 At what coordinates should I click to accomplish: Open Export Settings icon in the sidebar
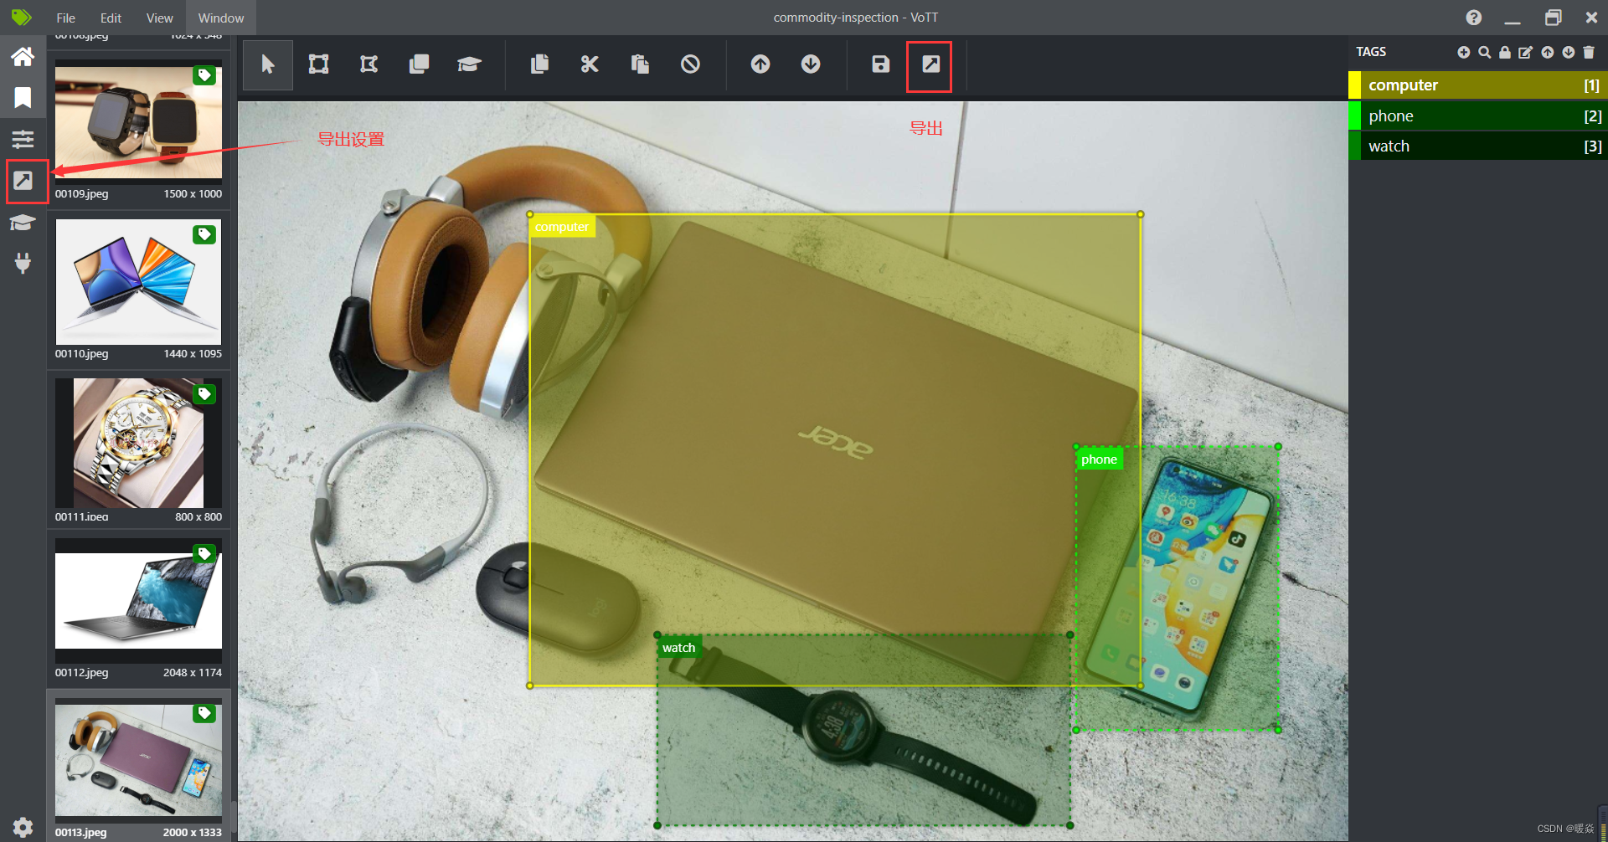23,181
